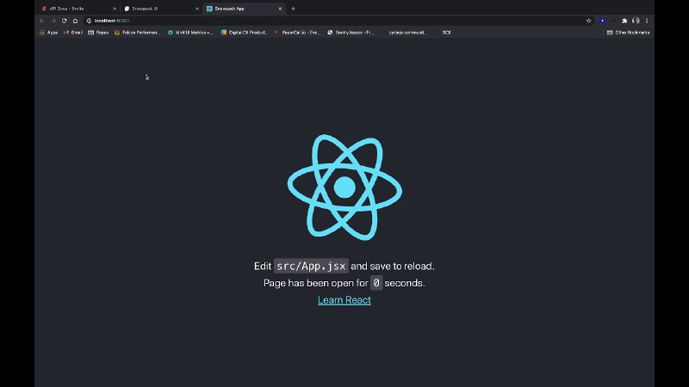Close the API Docs Svelte tab
The height and width of the screenshot is (387, 689).
115,9
